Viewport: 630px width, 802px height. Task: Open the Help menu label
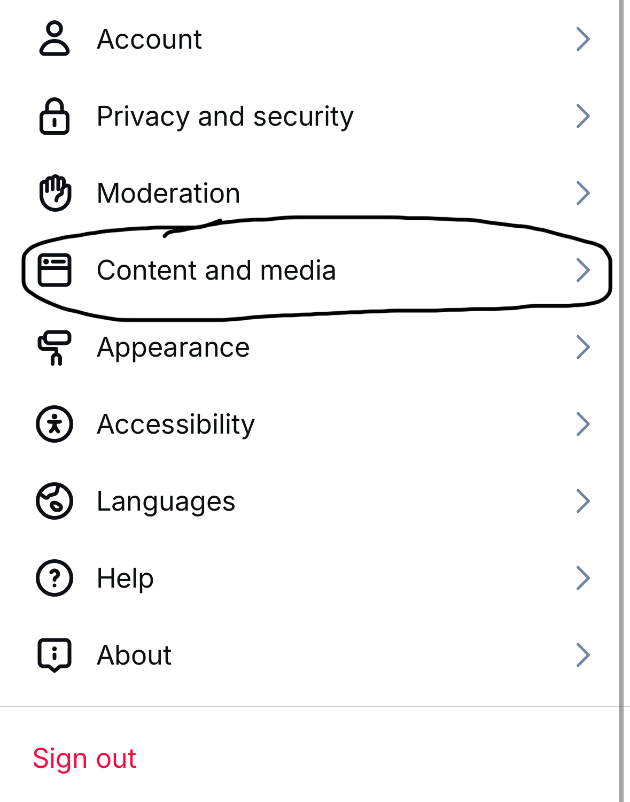(x=125, y=578)
